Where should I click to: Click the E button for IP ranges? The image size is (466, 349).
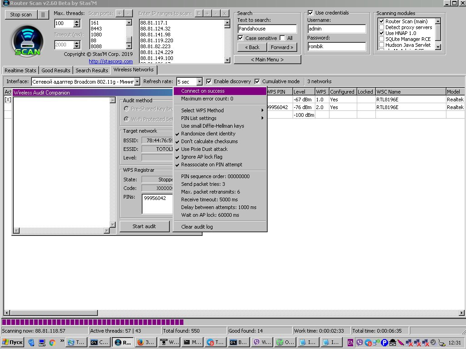(198, 13)
